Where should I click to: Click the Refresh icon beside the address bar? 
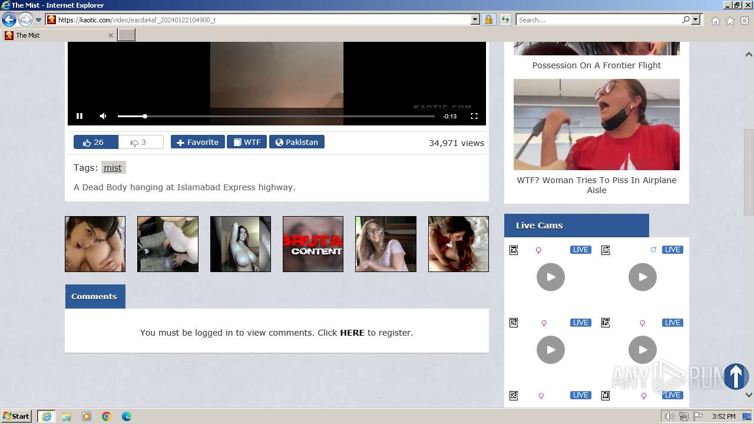[505, 20]
